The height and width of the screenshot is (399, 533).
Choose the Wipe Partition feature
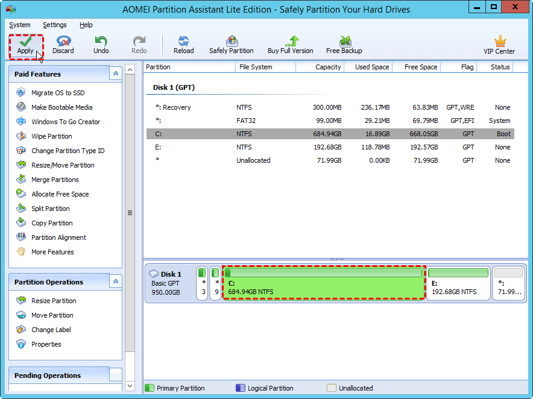(44, 136)
